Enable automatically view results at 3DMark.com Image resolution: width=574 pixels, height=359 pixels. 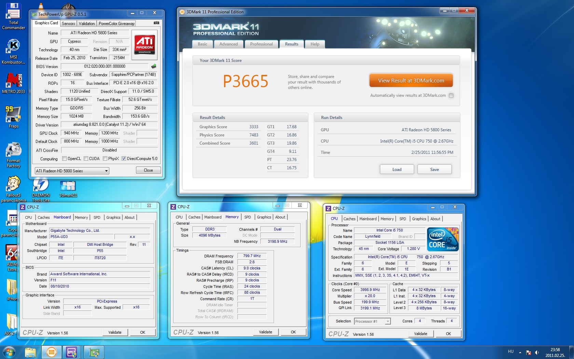[451, 95]
